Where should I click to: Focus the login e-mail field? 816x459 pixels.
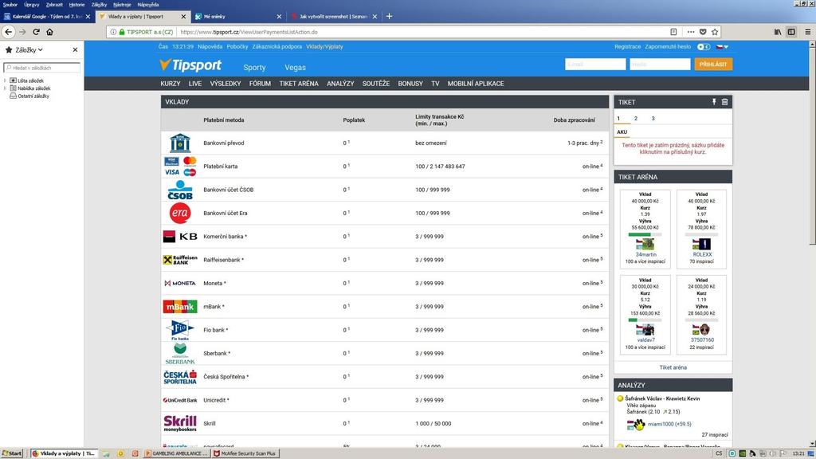[x=595, y=64]
